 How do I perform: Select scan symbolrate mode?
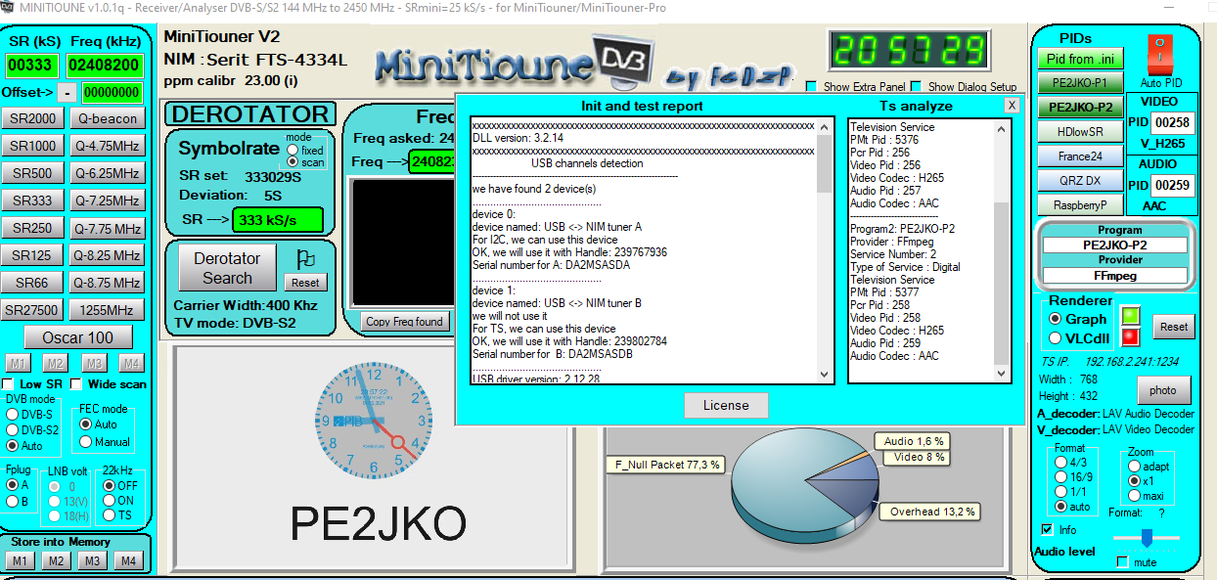[x=292, y=162]
